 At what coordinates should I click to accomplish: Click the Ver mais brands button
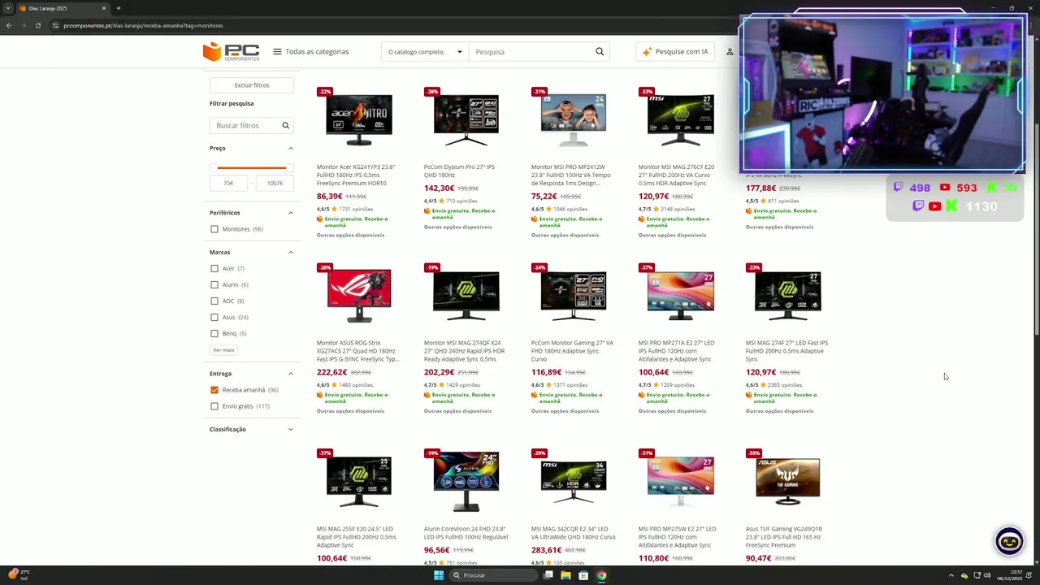(x=223, y=350)
